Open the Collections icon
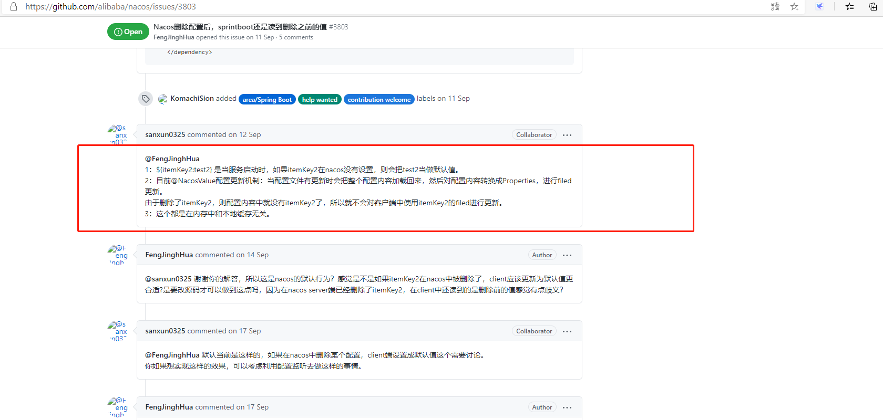This screenshot has height=420, width=883. click(873, 6)
